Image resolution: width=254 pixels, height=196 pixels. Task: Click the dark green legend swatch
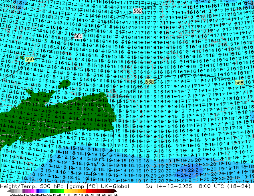point(52,191)
